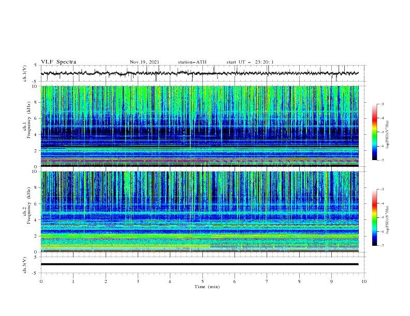The image size is (410, 316).
Task: Click the 'ch.1(V)' waveform axis label
Action: (x=25, y=73)
